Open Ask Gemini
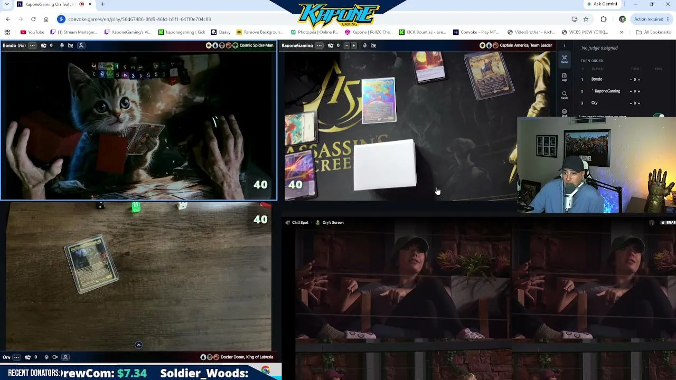 [602, 4]
